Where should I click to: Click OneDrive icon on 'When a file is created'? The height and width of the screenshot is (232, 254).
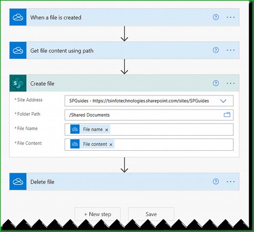click(18, 17)
